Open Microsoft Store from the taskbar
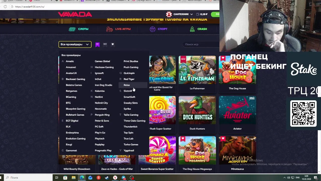 (65, 178)
